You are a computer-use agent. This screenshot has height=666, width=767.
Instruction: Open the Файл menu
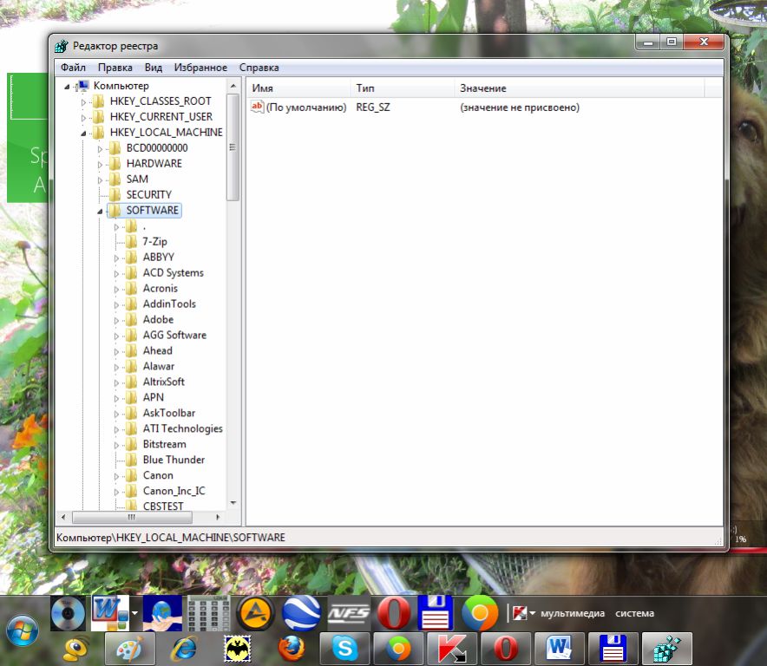(x=73, y=68)
